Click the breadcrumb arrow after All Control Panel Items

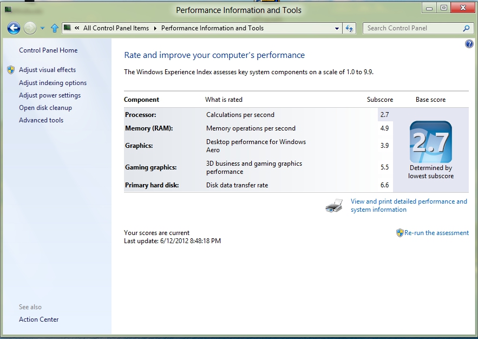point(155,28)
